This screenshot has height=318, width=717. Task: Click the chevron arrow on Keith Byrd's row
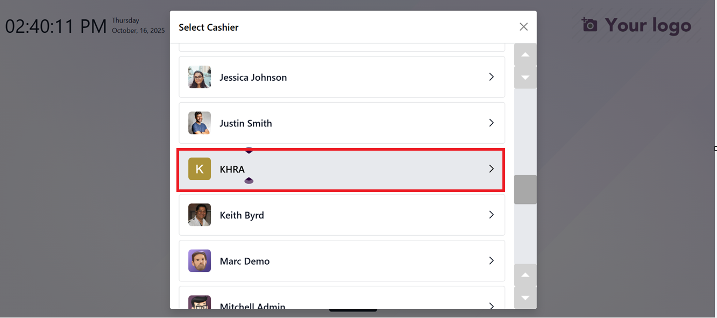[491, 215]
